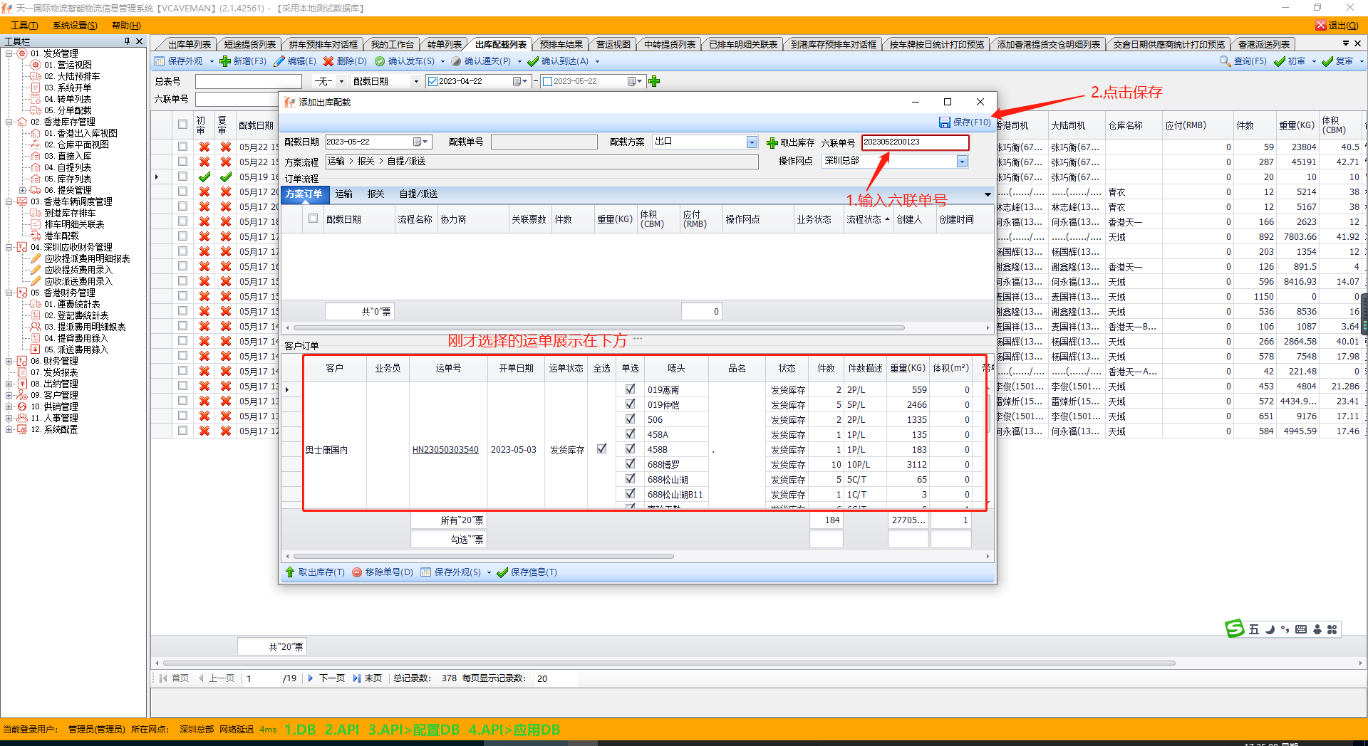Click the 移除单号(D) remove icon
1368x746 pixels.
click(x=357, y=572)
